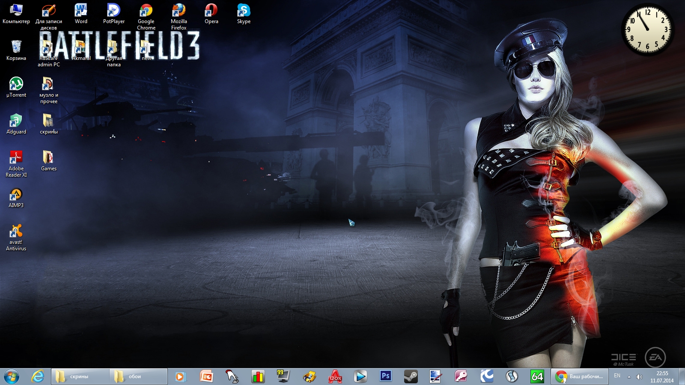Open avast! Antivirus shortcut

(16, 237)
